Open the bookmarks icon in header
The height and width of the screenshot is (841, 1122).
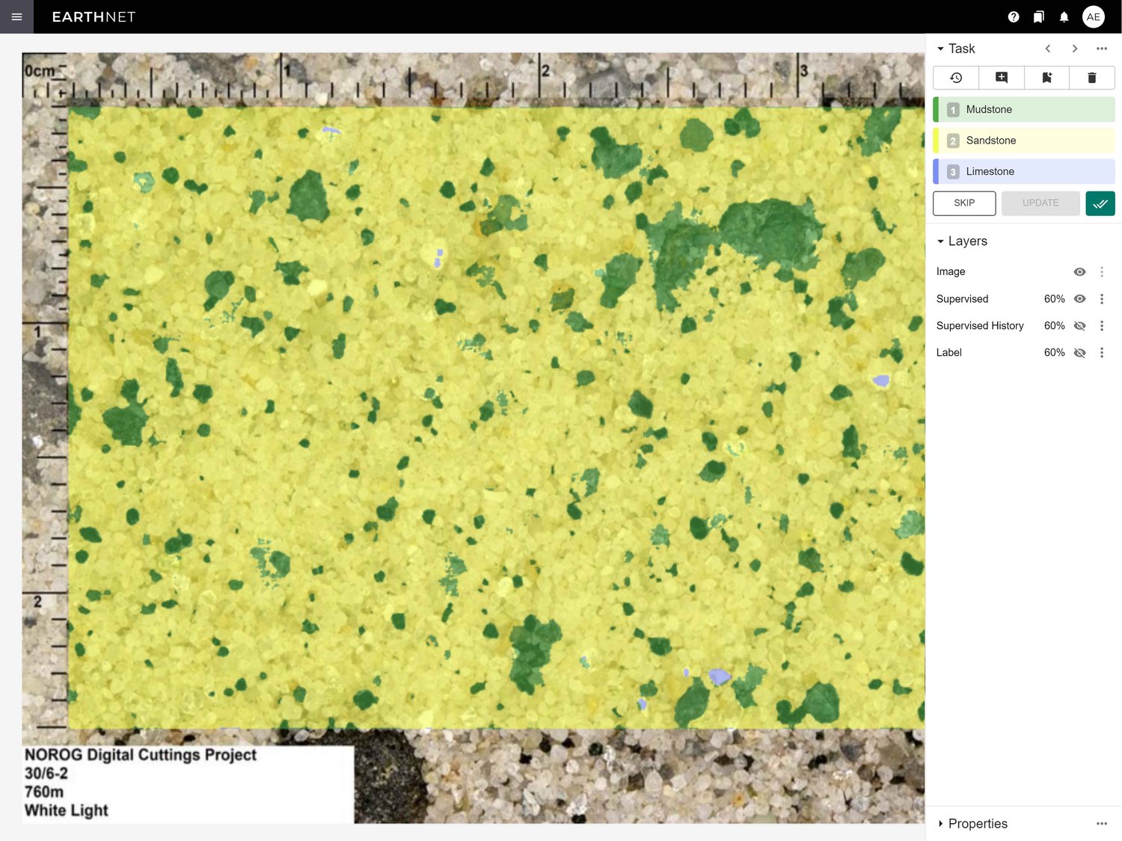[1039, 16]
